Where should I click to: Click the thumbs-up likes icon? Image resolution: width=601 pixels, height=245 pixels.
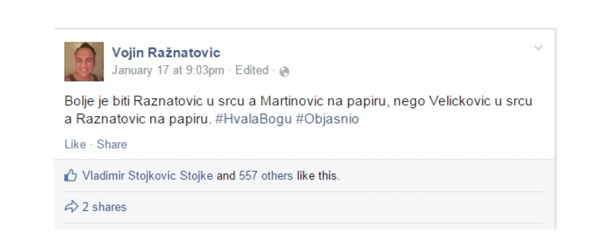point(71,176)
